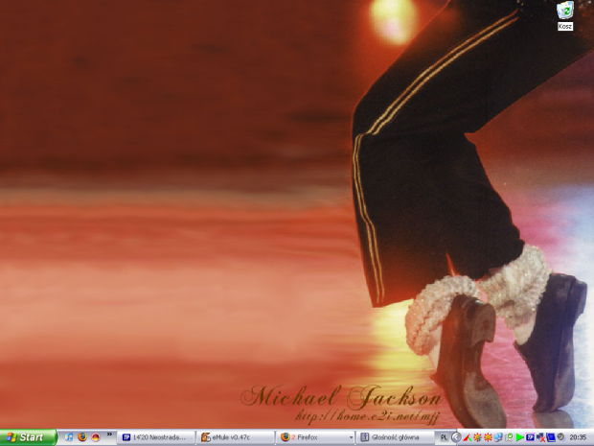
Task: Click the red-green triangle tray icon
Action: click(x=468, y=437)
